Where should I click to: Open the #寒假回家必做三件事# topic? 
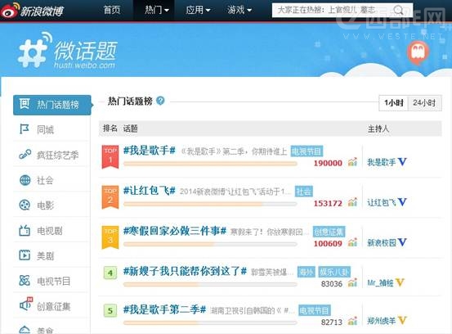pos(175,231)
